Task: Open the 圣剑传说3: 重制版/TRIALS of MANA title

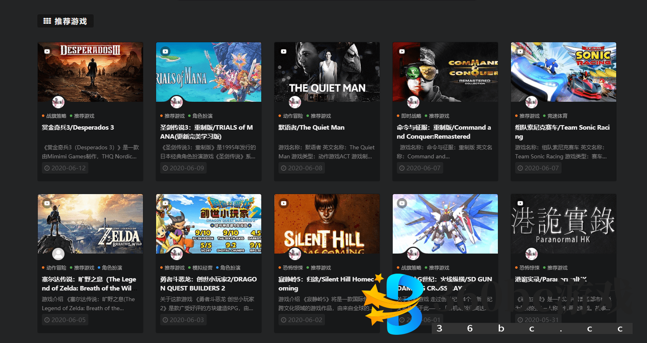Action: pyautogui.click(x=207, y=132)
